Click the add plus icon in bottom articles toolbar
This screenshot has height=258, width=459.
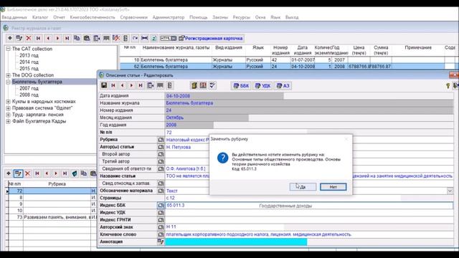pos(9,173)
